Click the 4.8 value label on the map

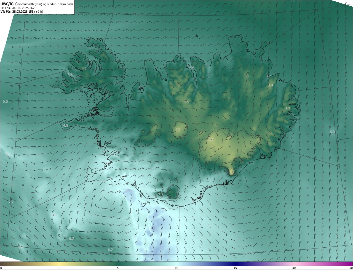(66, 126)
